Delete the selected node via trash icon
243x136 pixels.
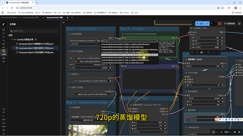pos(192,52)
